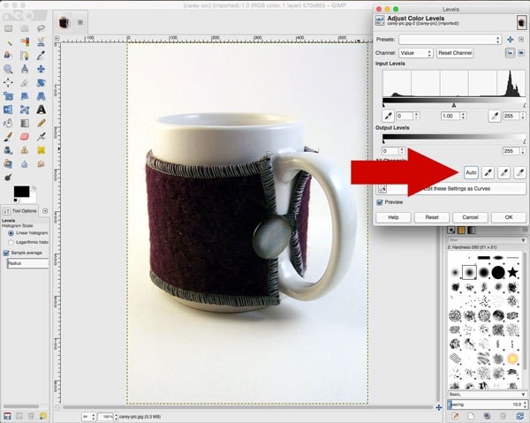530x423 pixels.
Task: Click Help in the Levels dialog
Action: click(x=393, y=217)
